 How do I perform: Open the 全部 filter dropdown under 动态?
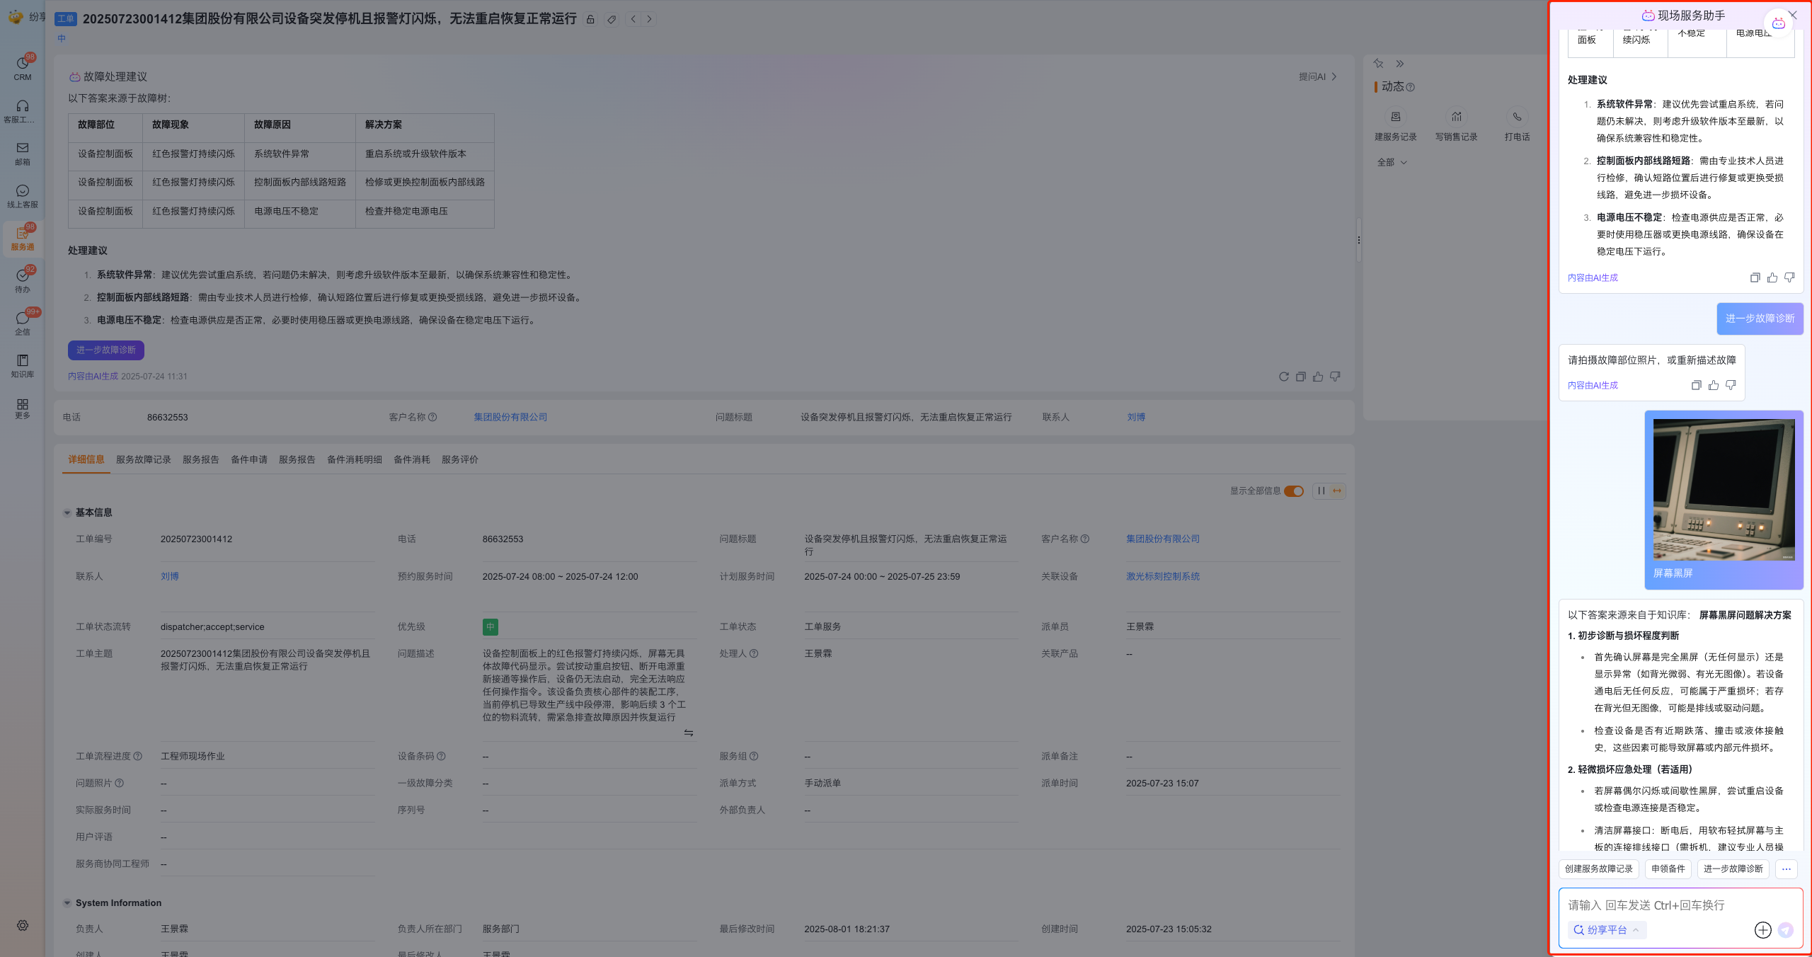[1392, 162]
